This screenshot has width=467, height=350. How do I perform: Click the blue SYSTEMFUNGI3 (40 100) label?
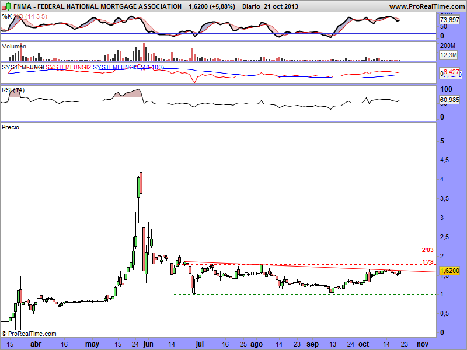pos(128,67)
